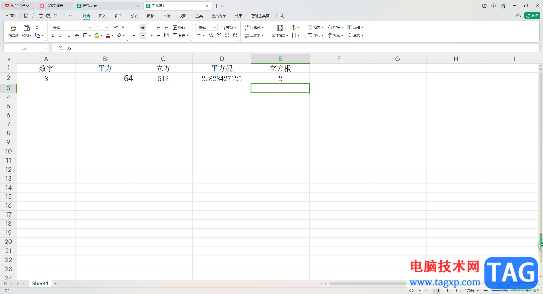Open the Formulas (公式) ribbon tab

(135, 16)
